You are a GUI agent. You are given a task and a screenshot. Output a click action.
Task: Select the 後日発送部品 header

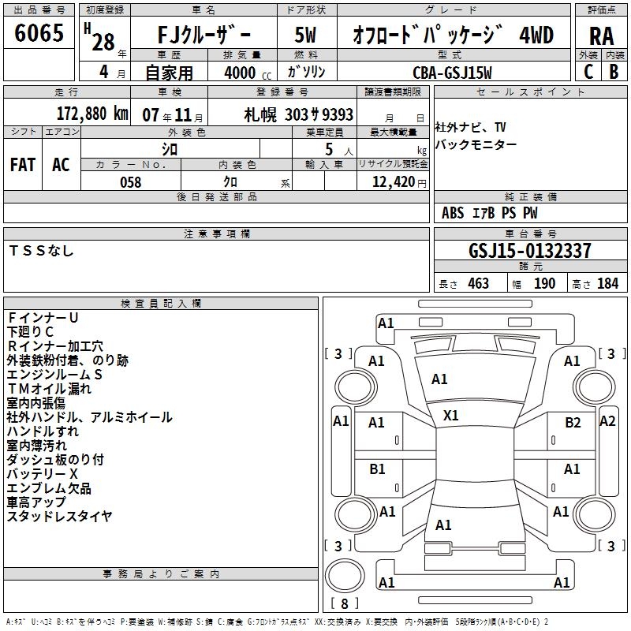coord(216,196)
